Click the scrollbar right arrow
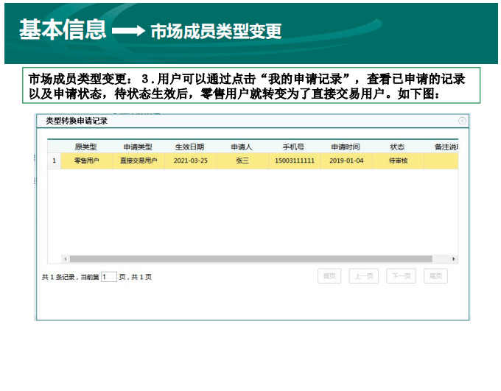The height and width of the screenshot is (391, 501). pos(454,259)
